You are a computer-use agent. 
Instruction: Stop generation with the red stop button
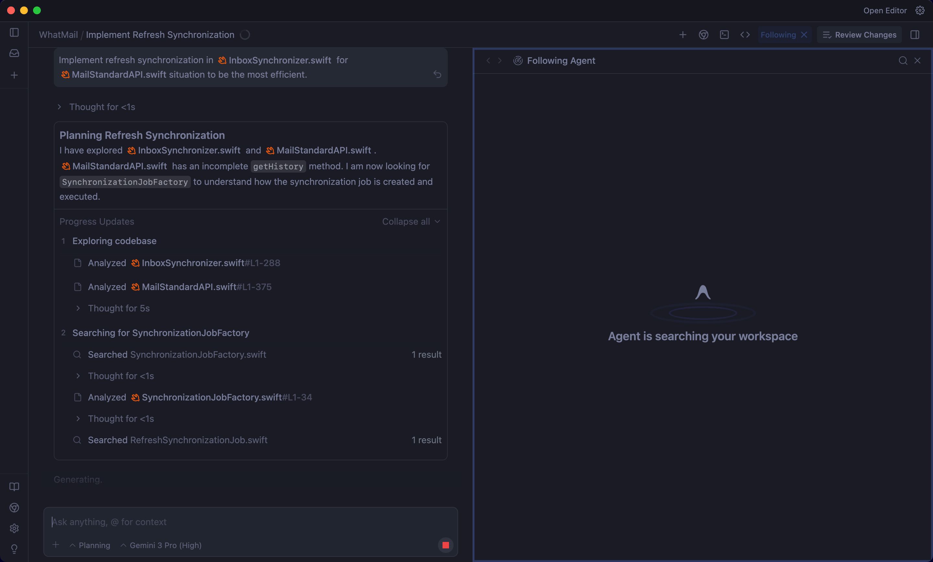pyautogui.click(x=445, y=545)
